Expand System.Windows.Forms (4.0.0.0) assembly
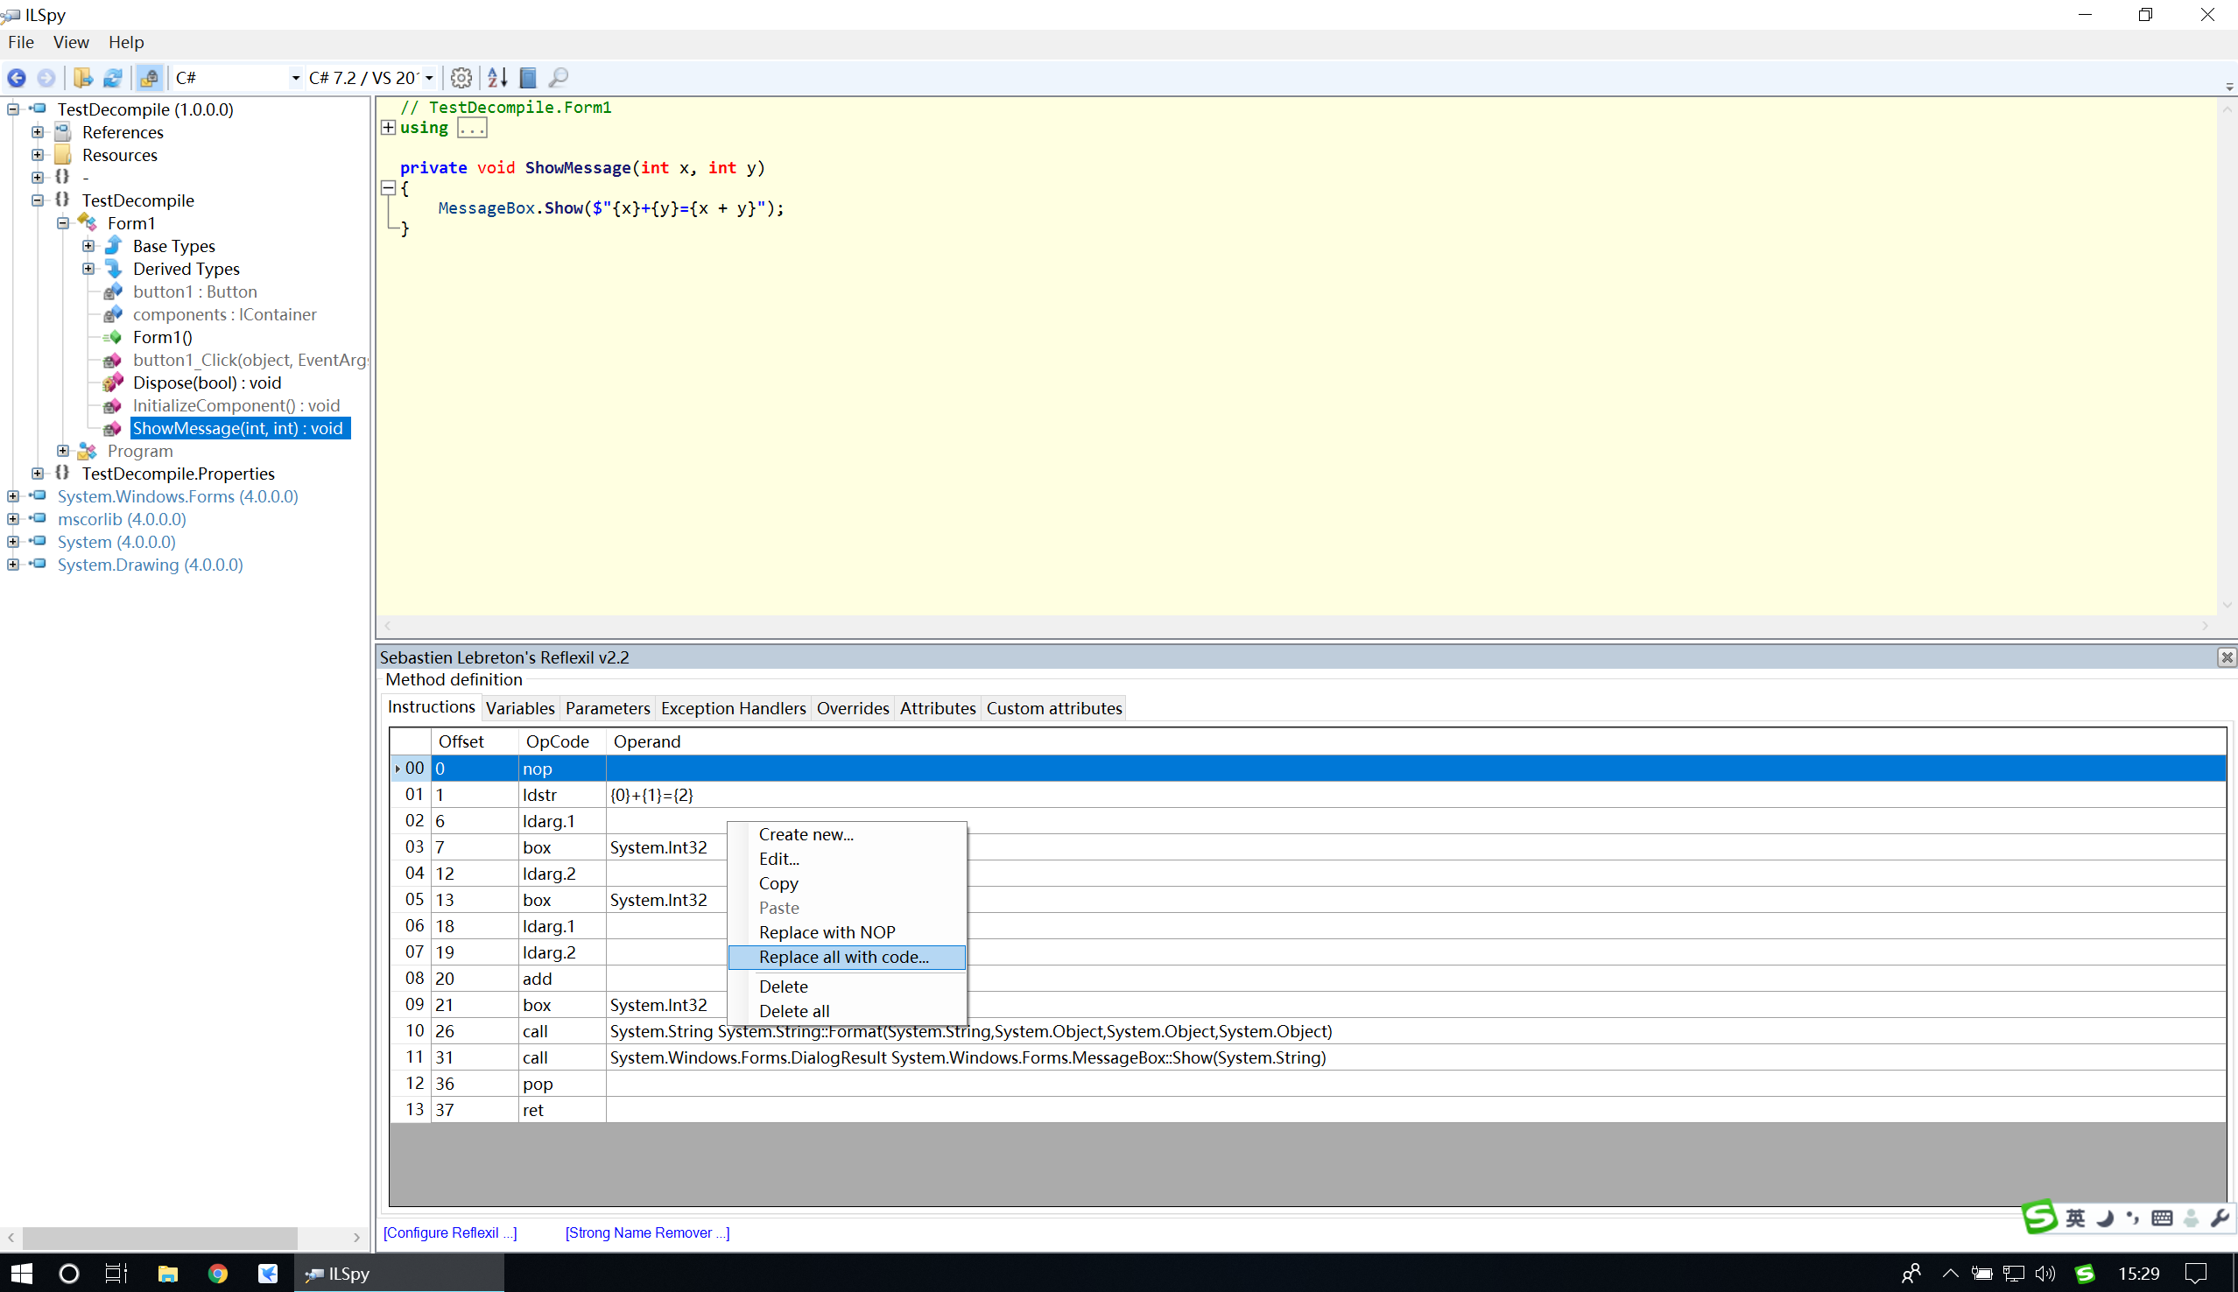The width and height of the screenshot is (2238, 1292). click(x=12, y=496)
